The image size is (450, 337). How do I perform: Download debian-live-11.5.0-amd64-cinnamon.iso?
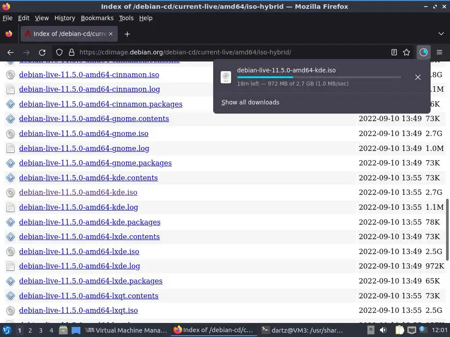coord(89,75)
